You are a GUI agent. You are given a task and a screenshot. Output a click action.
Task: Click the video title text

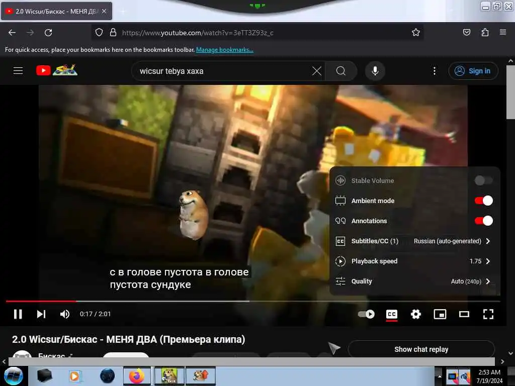(x=128, y=339)
